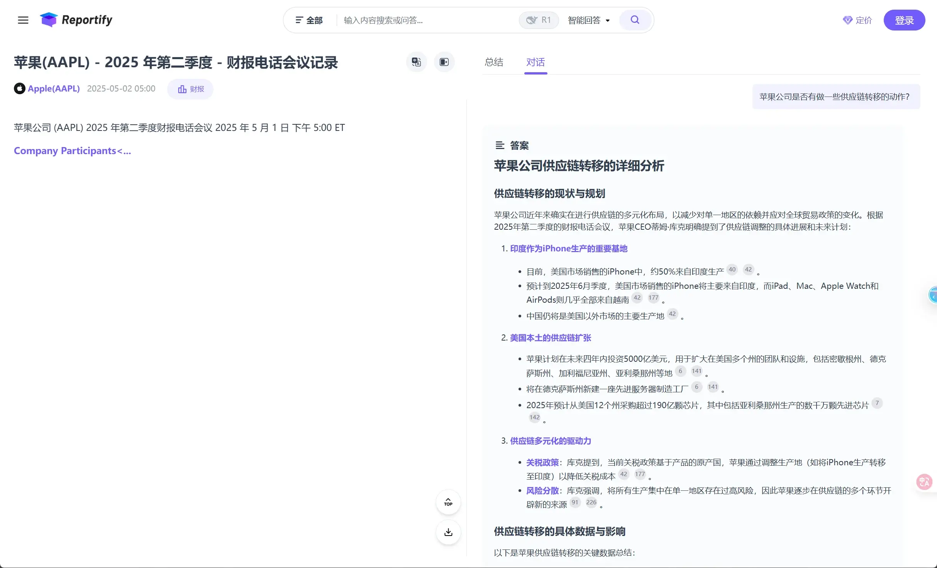The height and width of the screenshot is (568, 937).
Task: Click the floating download icon
Action: [x=447, y=532]
